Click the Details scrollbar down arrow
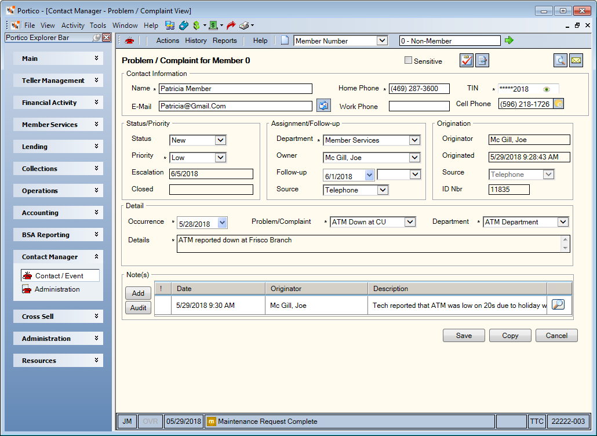Screen dimensions: 597x436 coord(565,248)
